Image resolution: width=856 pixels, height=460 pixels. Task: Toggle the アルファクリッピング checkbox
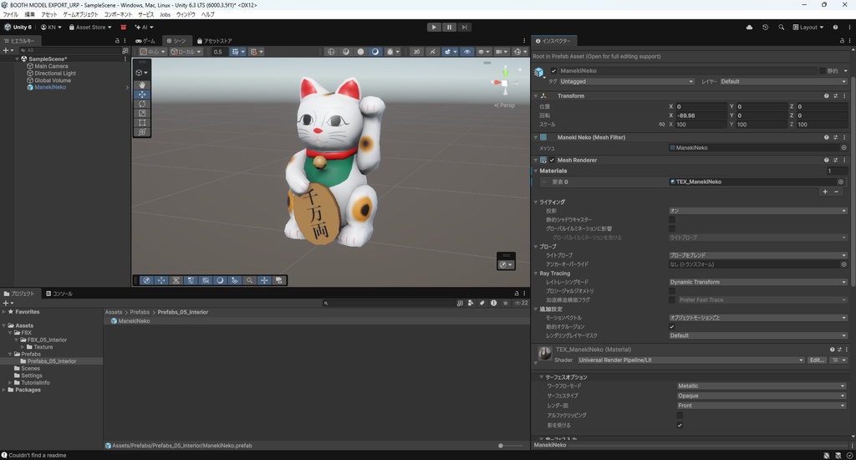(x=680, y=415)
